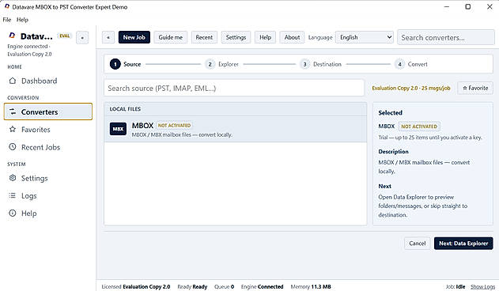Click the Logs list icon
Viewport: 499px width, 291px height.
[x=13, y=195]
